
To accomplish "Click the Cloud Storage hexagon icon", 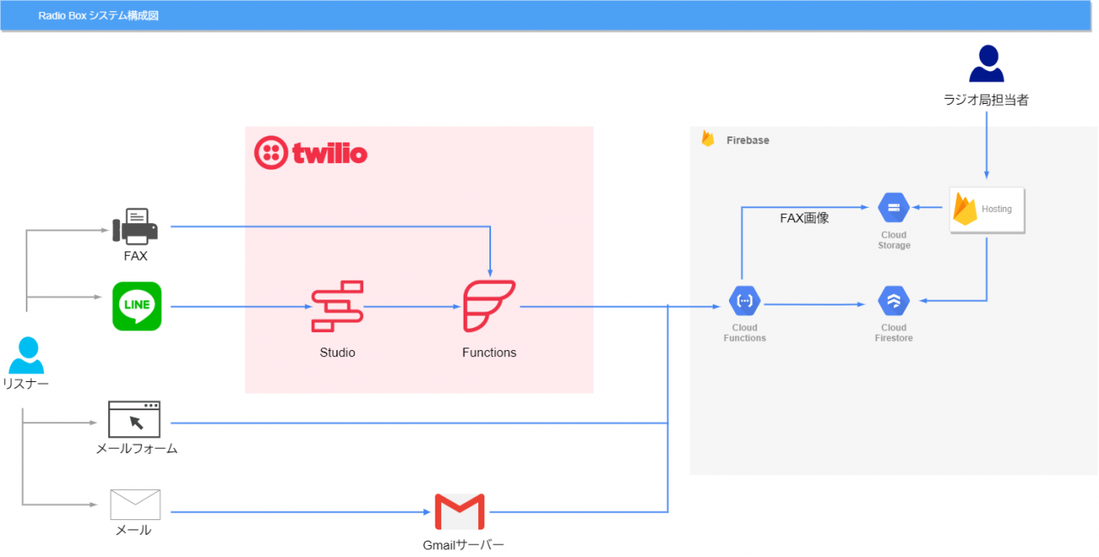I will coord(894,208).
